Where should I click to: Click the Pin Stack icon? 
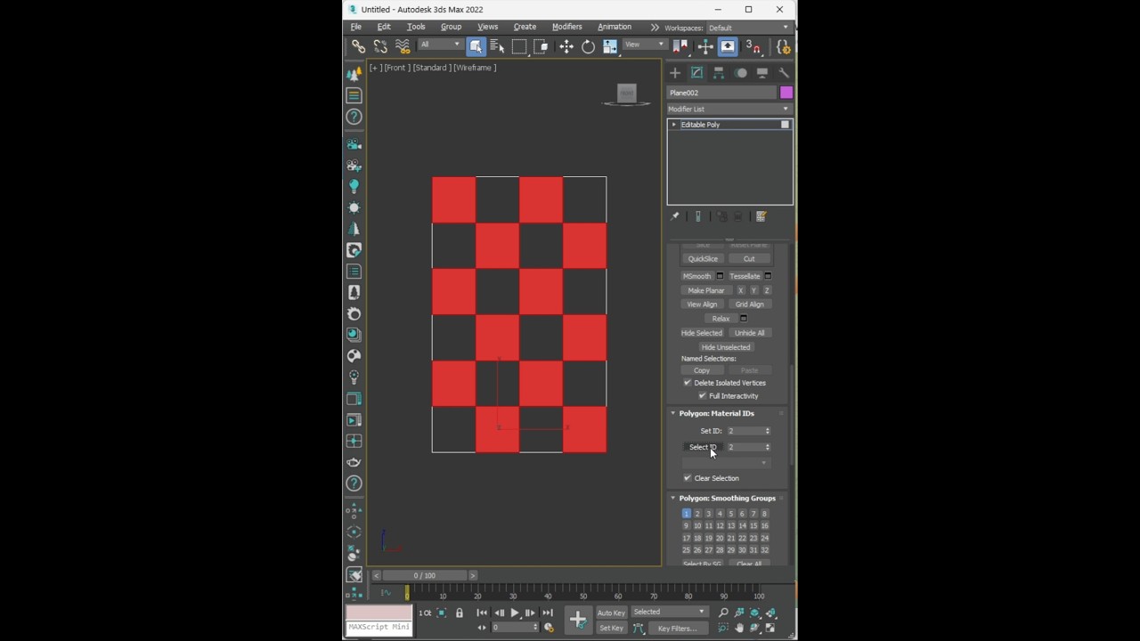(x=674, y=216)
